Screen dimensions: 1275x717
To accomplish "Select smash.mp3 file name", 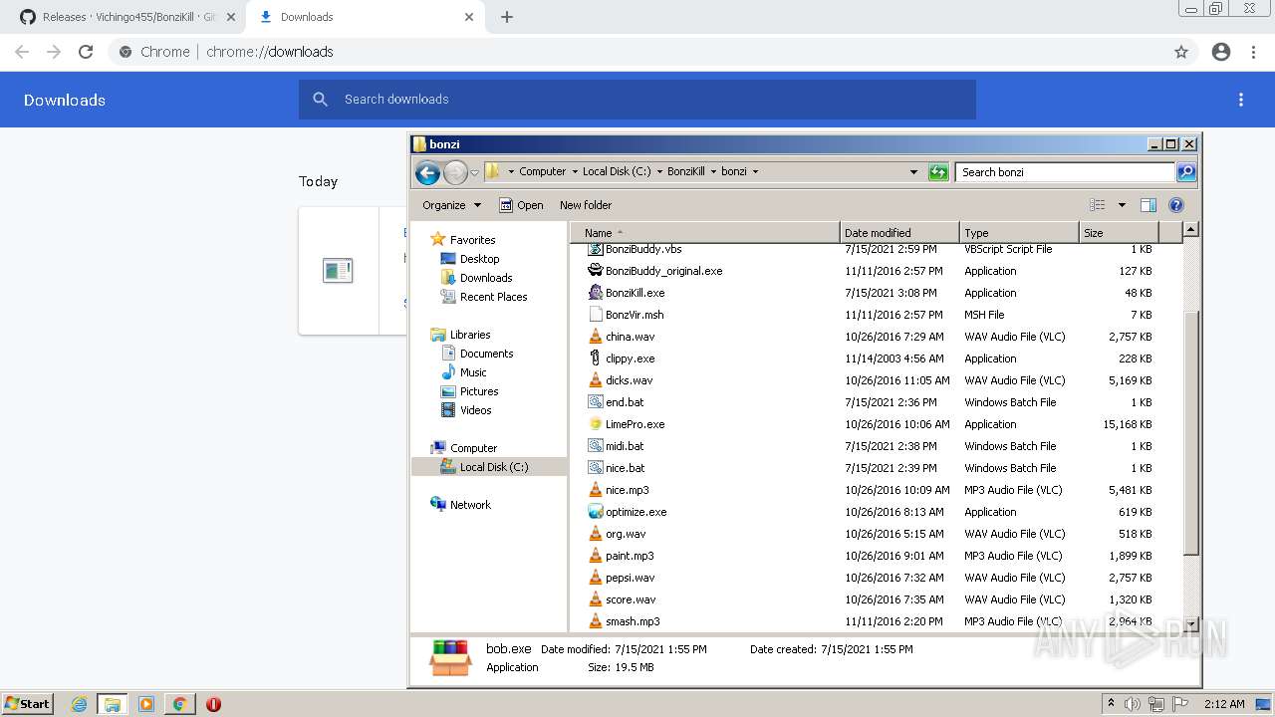I will coord(633,621).
